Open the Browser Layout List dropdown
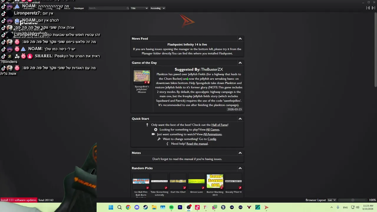This screenshot has height=212, width=377. [332, 200]
